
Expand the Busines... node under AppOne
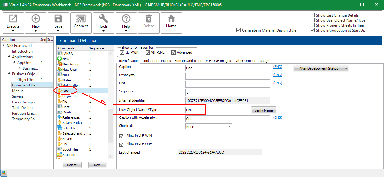[x=19, y=68]
